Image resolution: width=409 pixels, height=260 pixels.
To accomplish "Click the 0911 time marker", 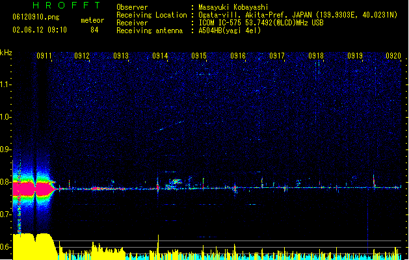I will pyautogui.click(x=44, y=56).
